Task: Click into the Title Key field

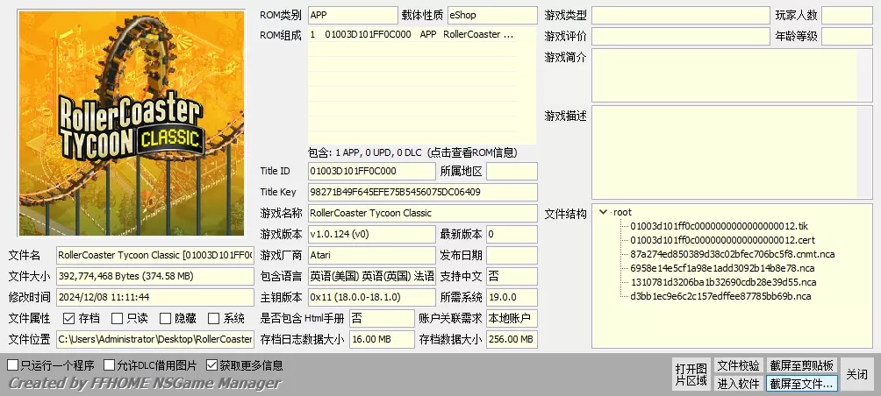Action: [421, 192]
